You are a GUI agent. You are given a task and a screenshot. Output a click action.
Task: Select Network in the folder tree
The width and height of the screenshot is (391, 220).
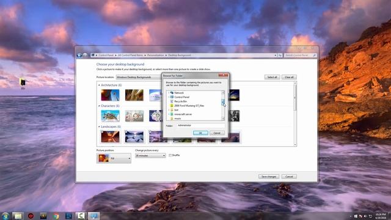tap(179, 93)
